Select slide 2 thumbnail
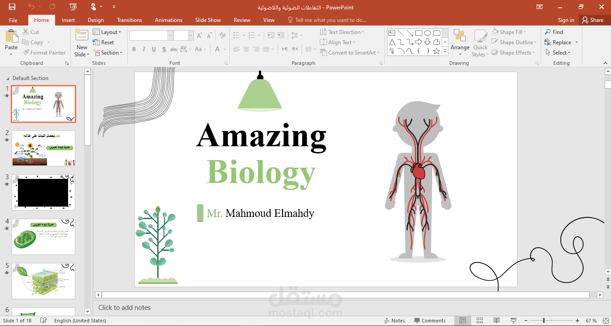 click(43, 148)
